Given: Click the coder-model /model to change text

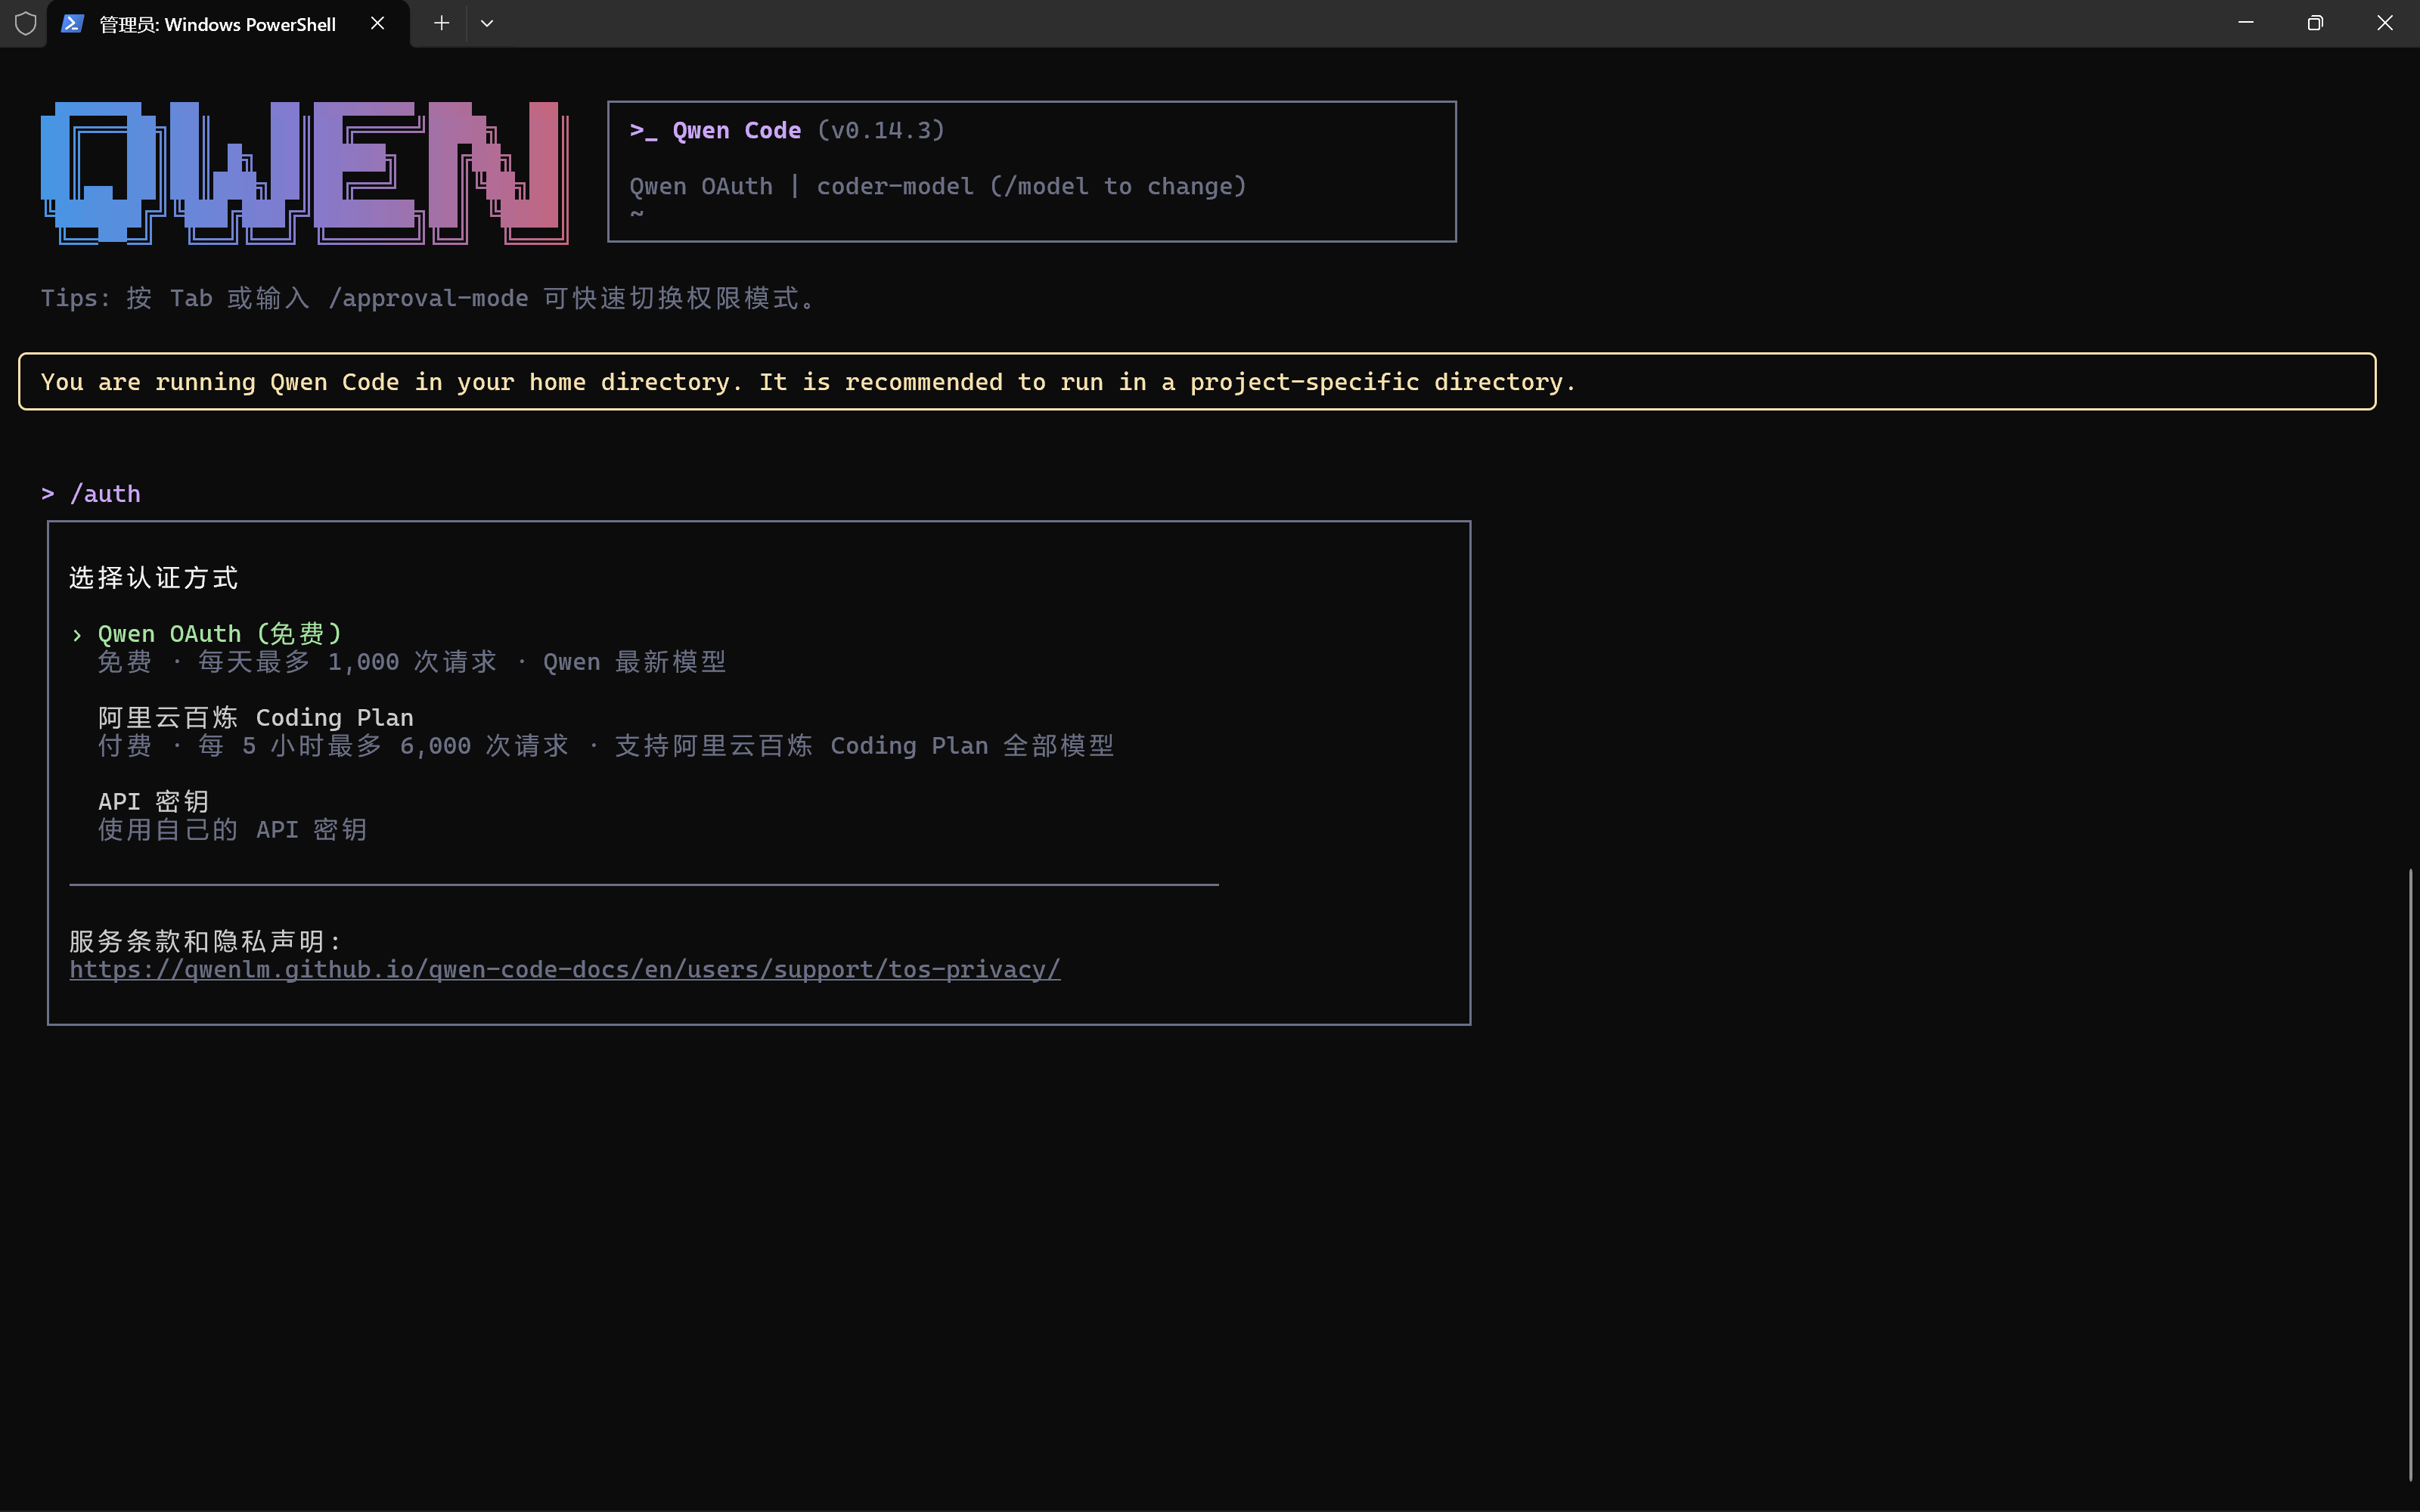Looking at the screenshot, I should point(1031,187).
